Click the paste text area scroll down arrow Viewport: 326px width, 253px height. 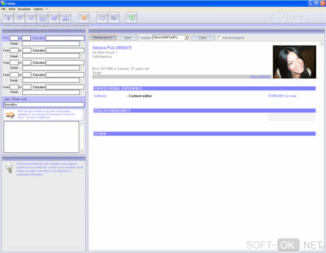(x=81, y=150)
